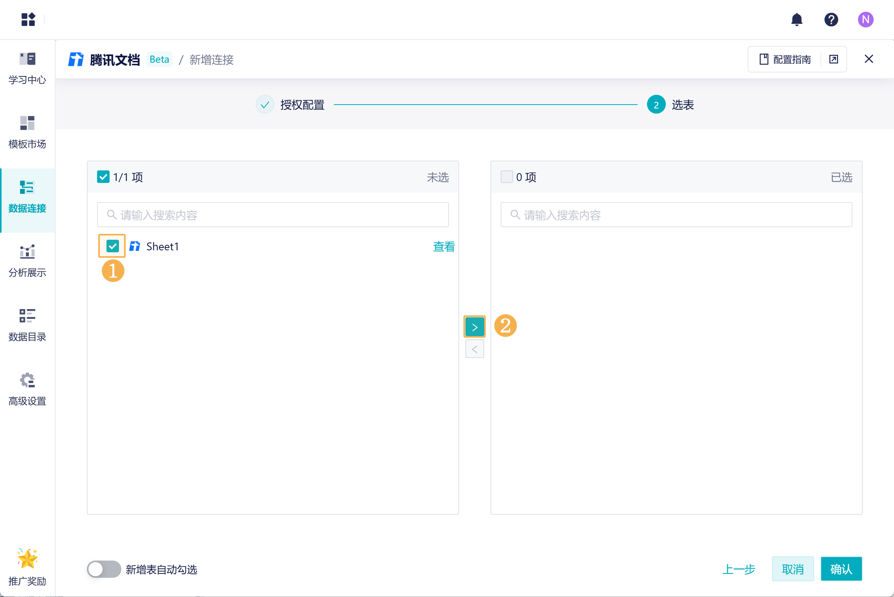Click the unselected list search field
The image size is (894, 597).
[273, 215]
